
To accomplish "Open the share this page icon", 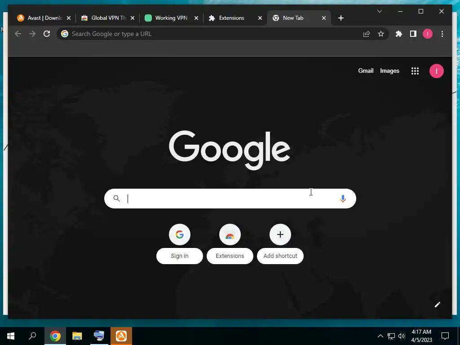I will pyautogui.click(x=367, y=34).
